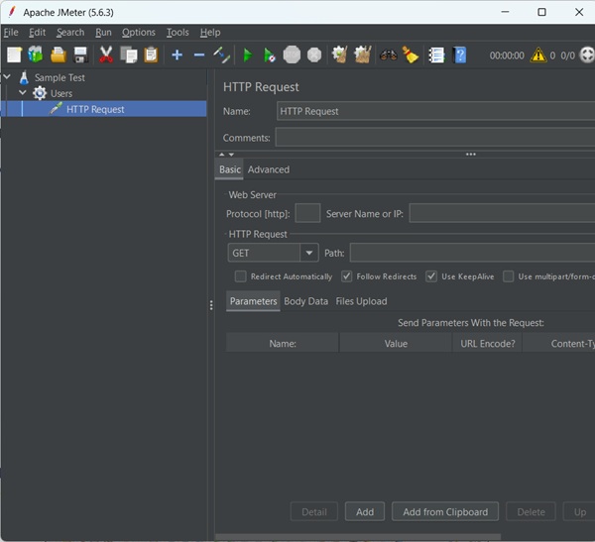595x542 pixels.
Task: Switch to the Advanced tab
Action: pos(269,169)
